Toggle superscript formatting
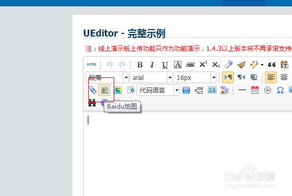 click(x=203, y=65)
